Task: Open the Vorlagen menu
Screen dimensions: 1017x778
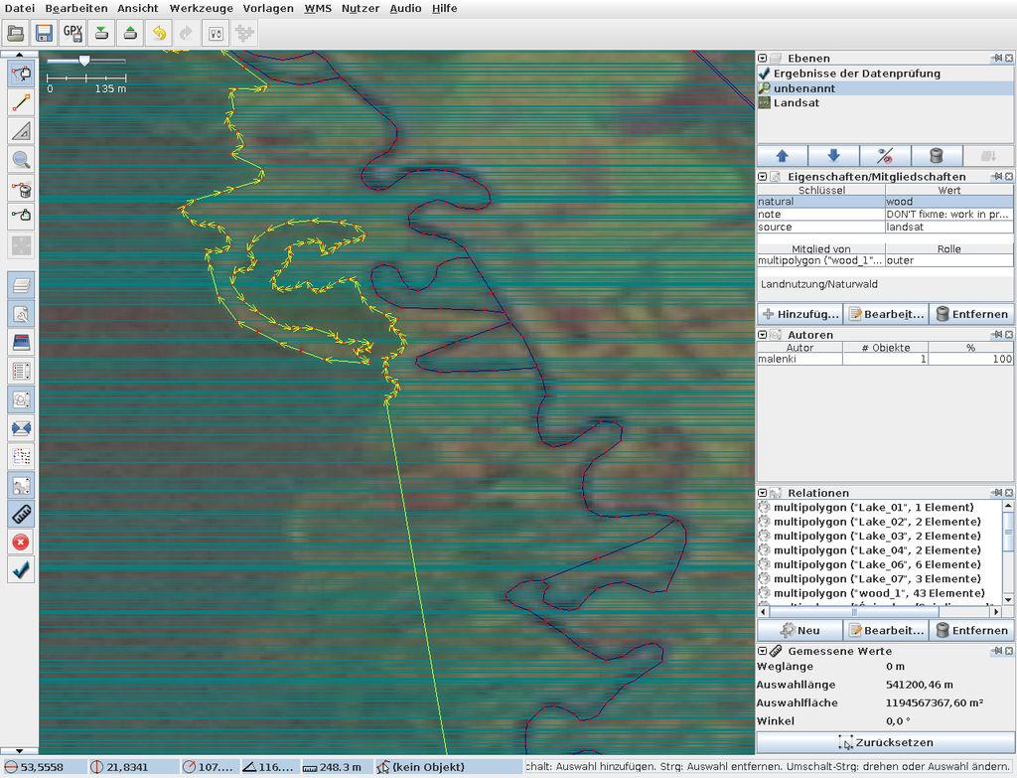Action: click(268, 8)
